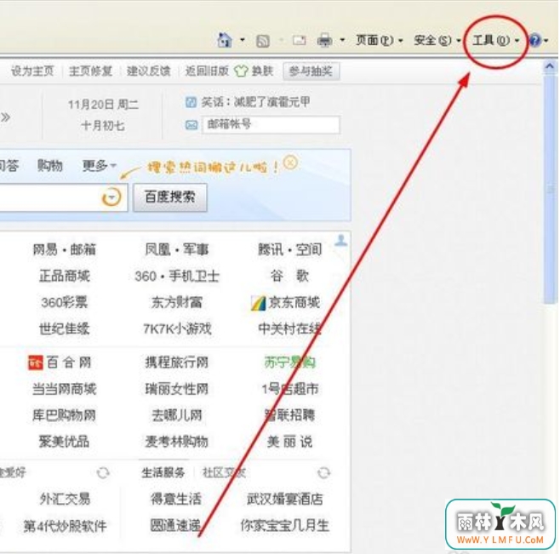Click the 百度搜索 button

click(170, 197)
